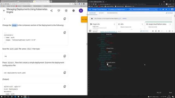The height and width of the screenshot is (98, 175).
Task: Copy the 'i' command code block
Action: (x=65, y=19)
